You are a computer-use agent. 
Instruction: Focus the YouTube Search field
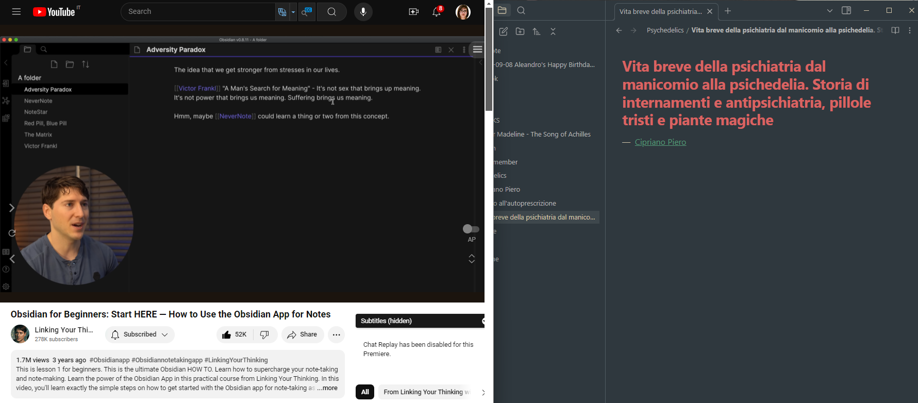coord(198,11)
